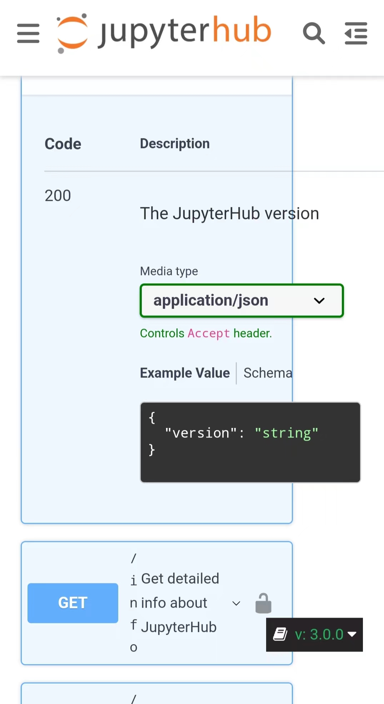Screen dimensions: 384x704
Task: Click the Get detailed info about JupyterHub summary
Action: pos(180,603)
